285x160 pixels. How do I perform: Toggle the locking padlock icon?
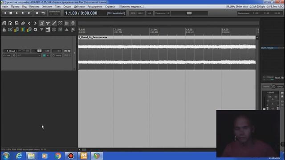pos(4,30)
